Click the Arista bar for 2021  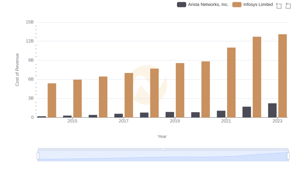[x=221, y=114]
